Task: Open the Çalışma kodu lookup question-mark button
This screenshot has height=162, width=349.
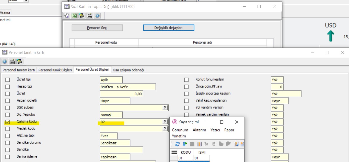Action: click(165, 122)
